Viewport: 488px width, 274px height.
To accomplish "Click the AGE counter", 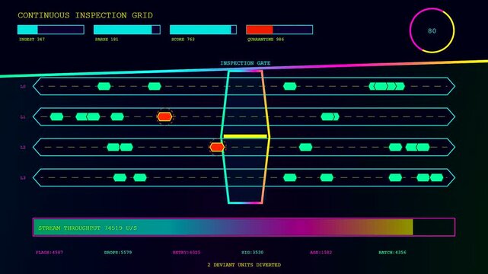I will tap(321, 252).
